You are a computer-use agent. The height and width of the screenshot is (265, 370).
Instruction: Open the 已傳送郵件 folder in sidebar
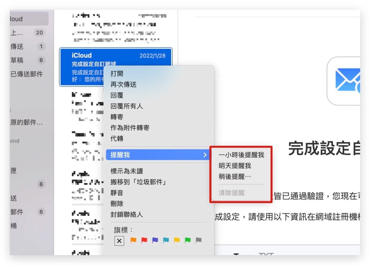click(x=27, y=74)
